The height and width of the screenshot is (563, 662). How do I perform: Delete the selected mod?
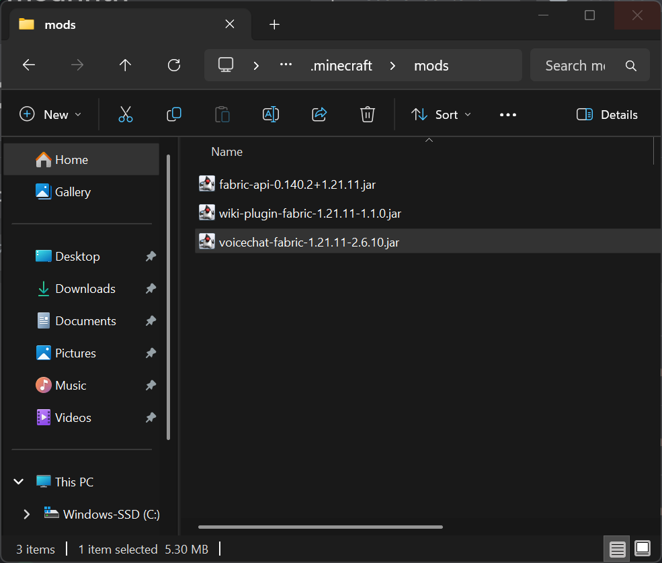click(x=367, y=114)
